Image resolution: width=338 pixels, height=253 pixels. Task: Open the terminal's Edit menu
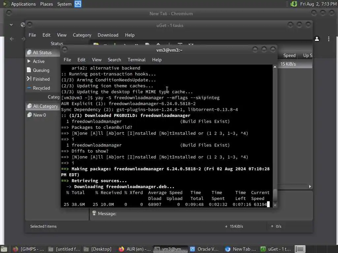click(81, 60)
